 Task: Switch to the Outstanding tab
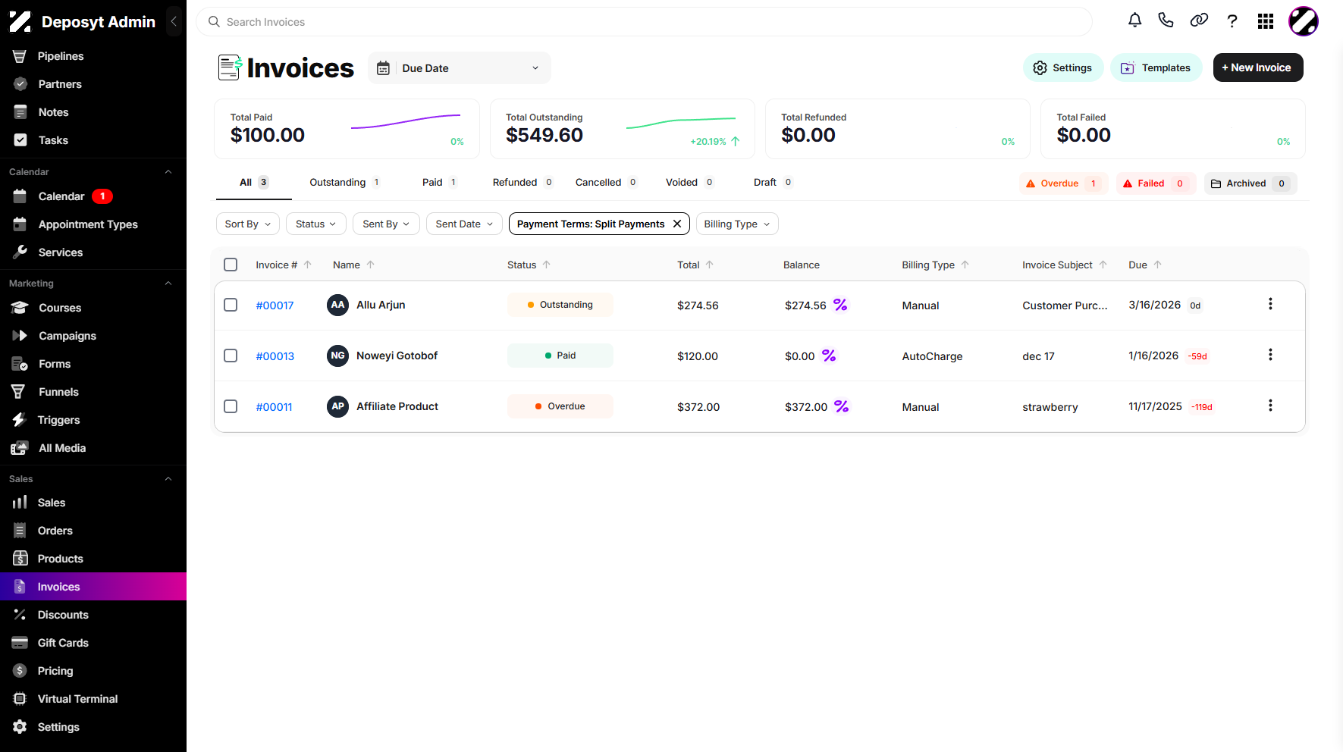pos(345,183)
